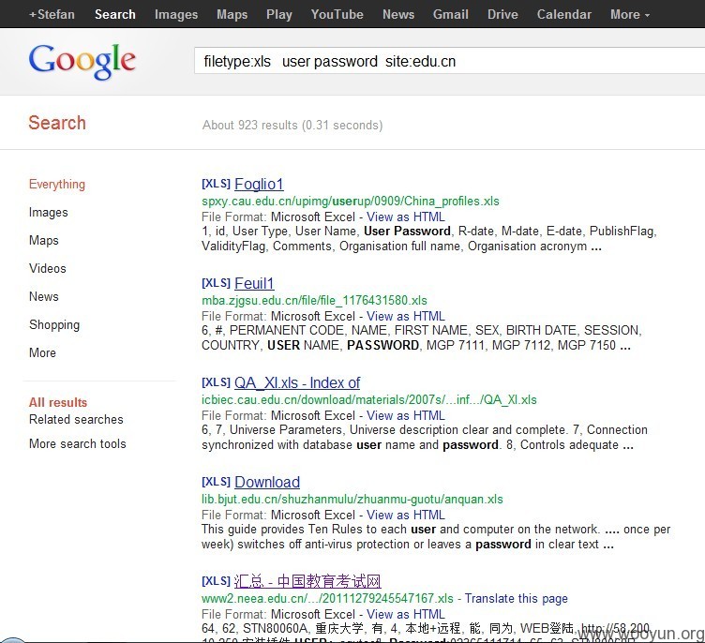Click the Google logo
The height and width of the screenshot is (643, 705).
pos(82,61)
